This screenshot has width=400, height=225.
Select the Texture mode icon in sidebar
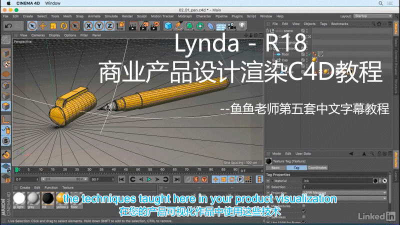click(x=6, y=64)
